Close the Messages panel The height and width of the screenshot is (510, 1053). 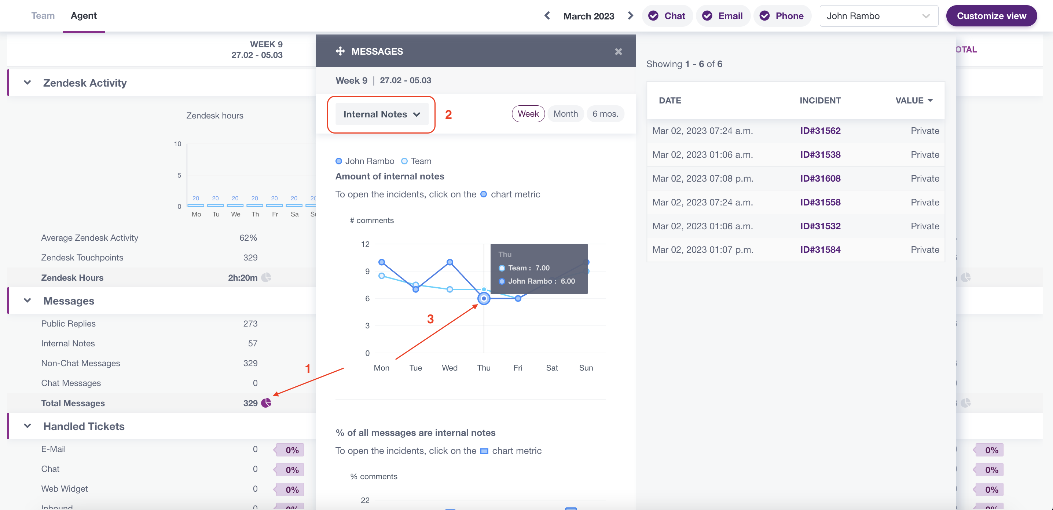(618, 51)
